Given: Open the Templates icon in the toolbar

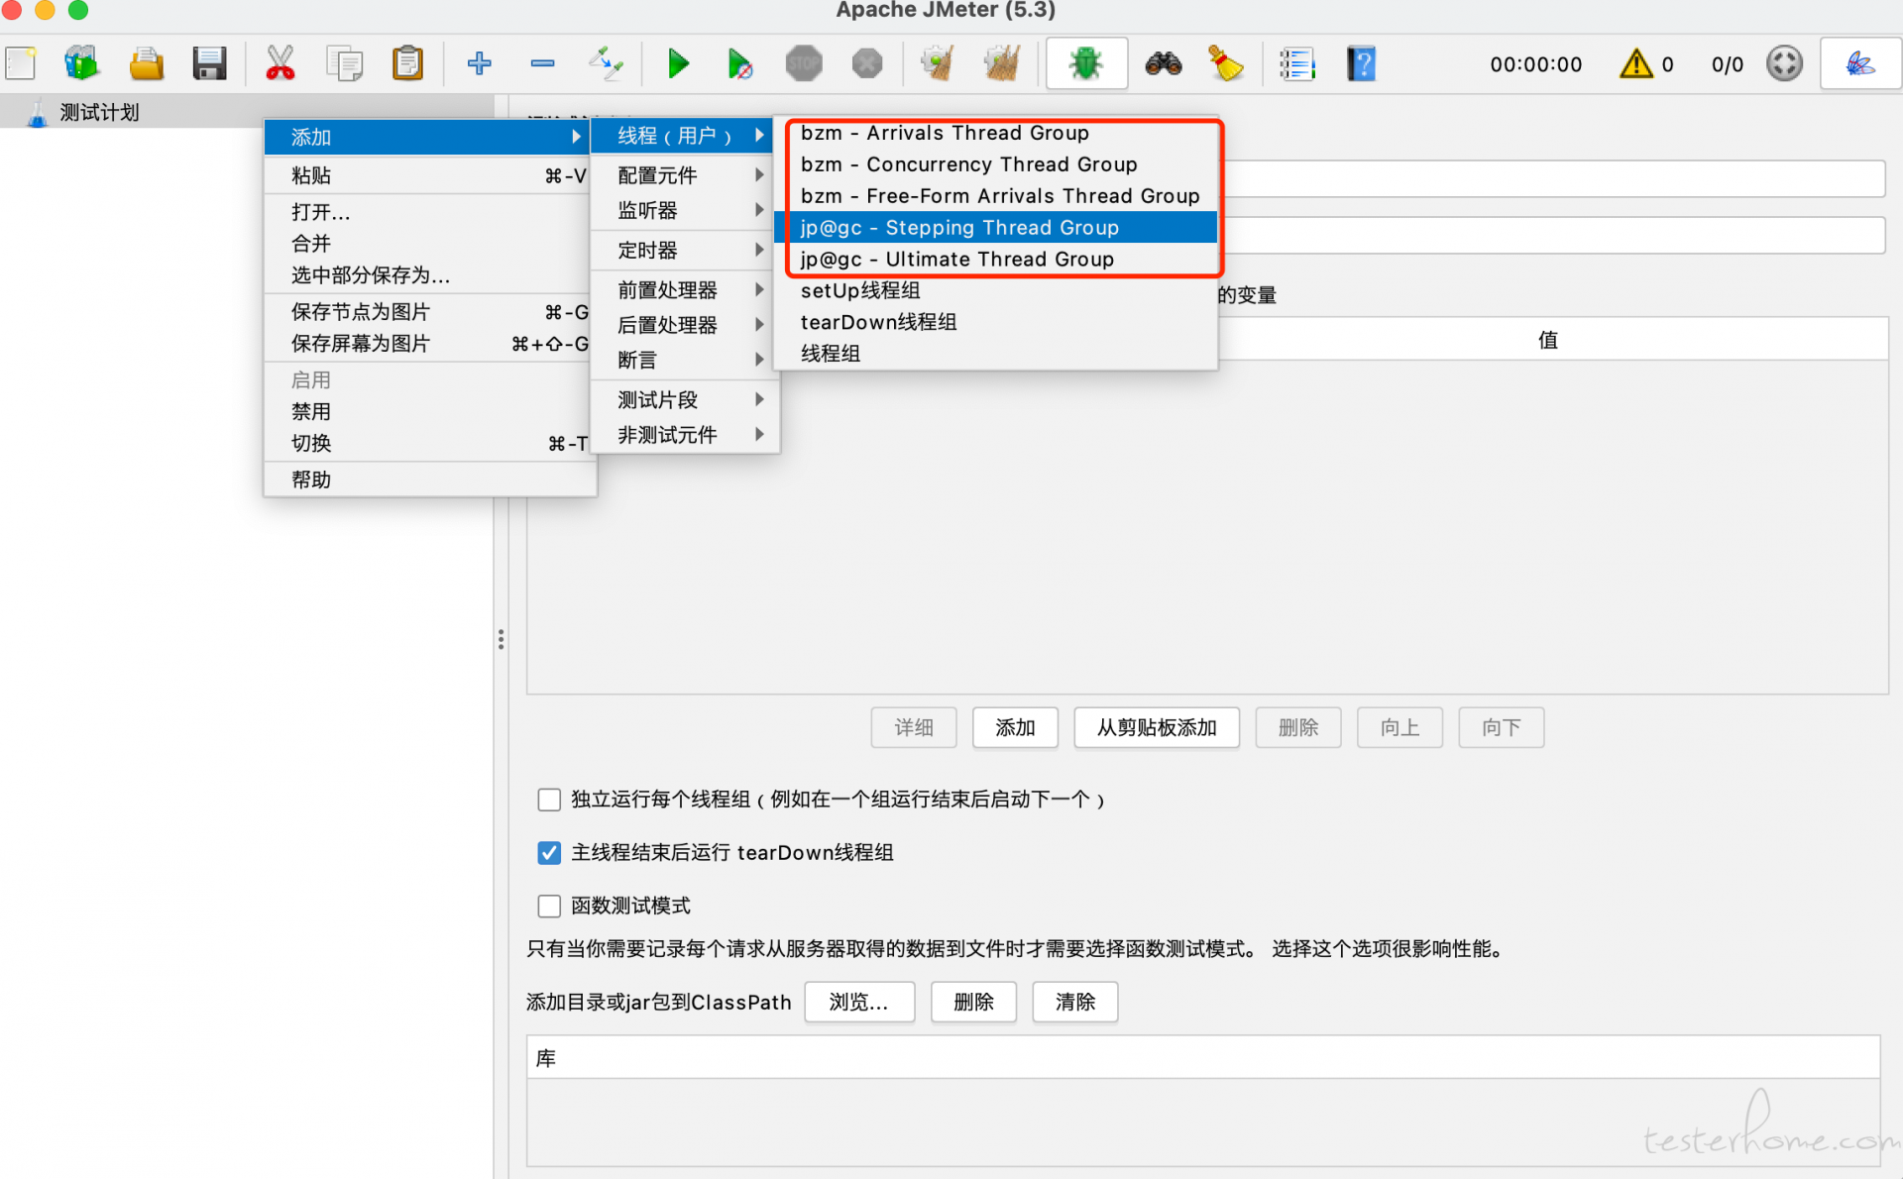Looking at the screenshot, I should pyautogui.click(x=81, y=64).
